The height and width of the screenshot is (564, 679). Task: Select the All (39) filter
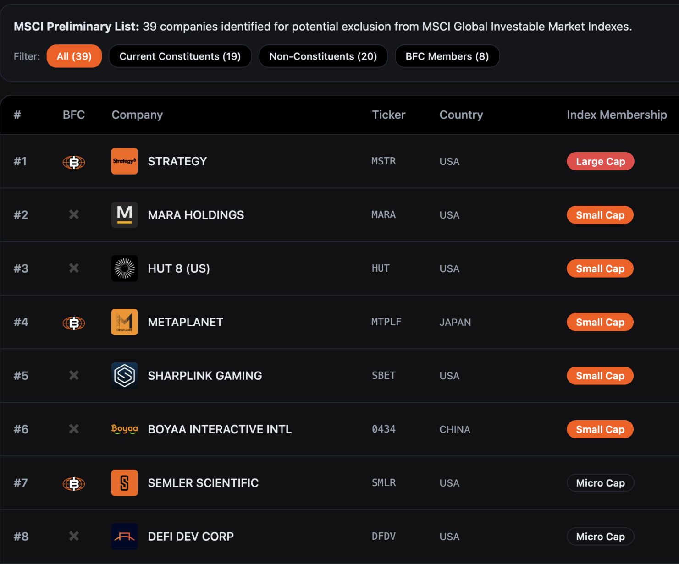(74, 56)
